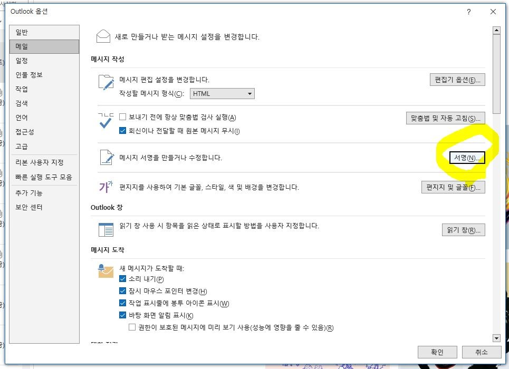Enable 권한이 보호된 메시지에 미리 보기 사용 checkbox

pyautogui.click(x=132, y=327)
